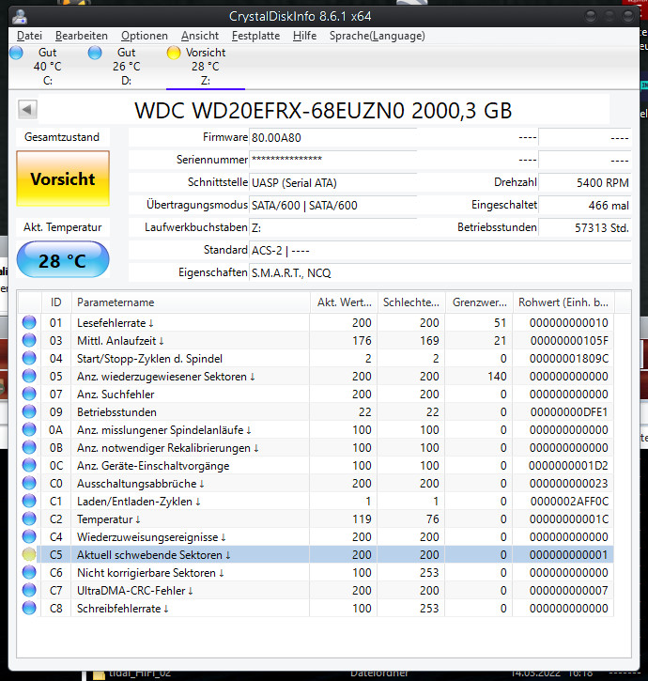The width and height of the screenshot is (648, 681).
Task: Click the Grenzwer... column header
Action: click(479, 302)
